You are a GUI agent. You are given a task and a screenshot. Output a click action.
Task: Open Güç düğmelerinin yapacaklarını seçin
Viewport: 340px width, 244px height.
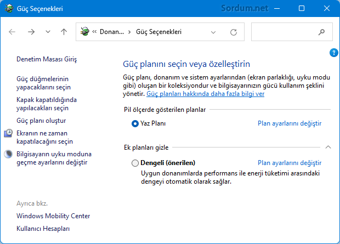pos(43,83)
